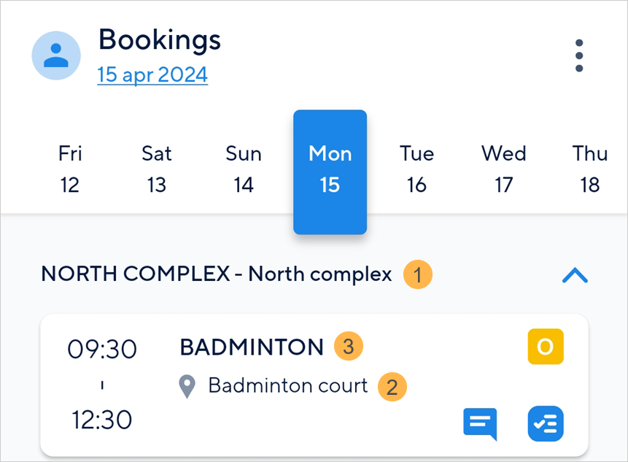Switch to Sunday 14

tap(244, 169)
